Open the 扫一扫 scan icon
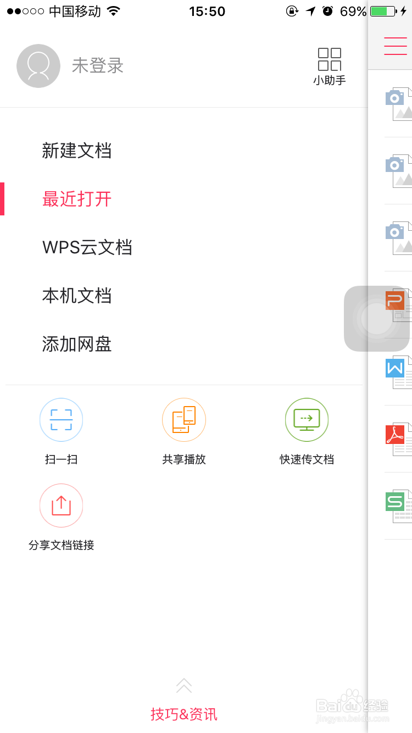Image resolution: width=412 pixels, height=733 pixels. (x=61, y=420)
